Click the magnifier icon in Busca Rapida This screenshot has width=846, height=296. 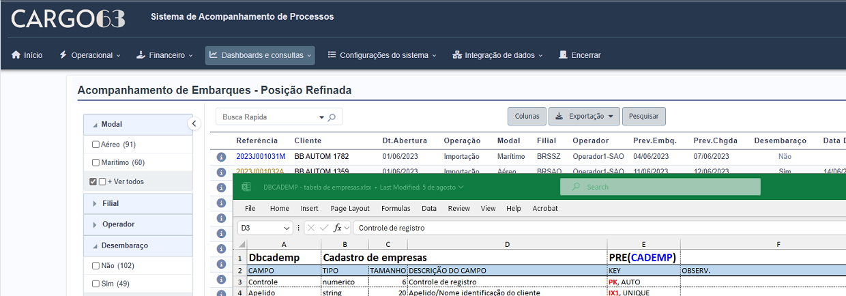tap(332, 117)
